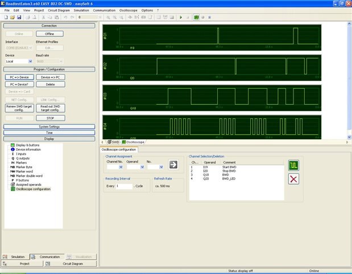Open the Oscilloscope menu
The image size is (352, 274).
coord(129,10)
